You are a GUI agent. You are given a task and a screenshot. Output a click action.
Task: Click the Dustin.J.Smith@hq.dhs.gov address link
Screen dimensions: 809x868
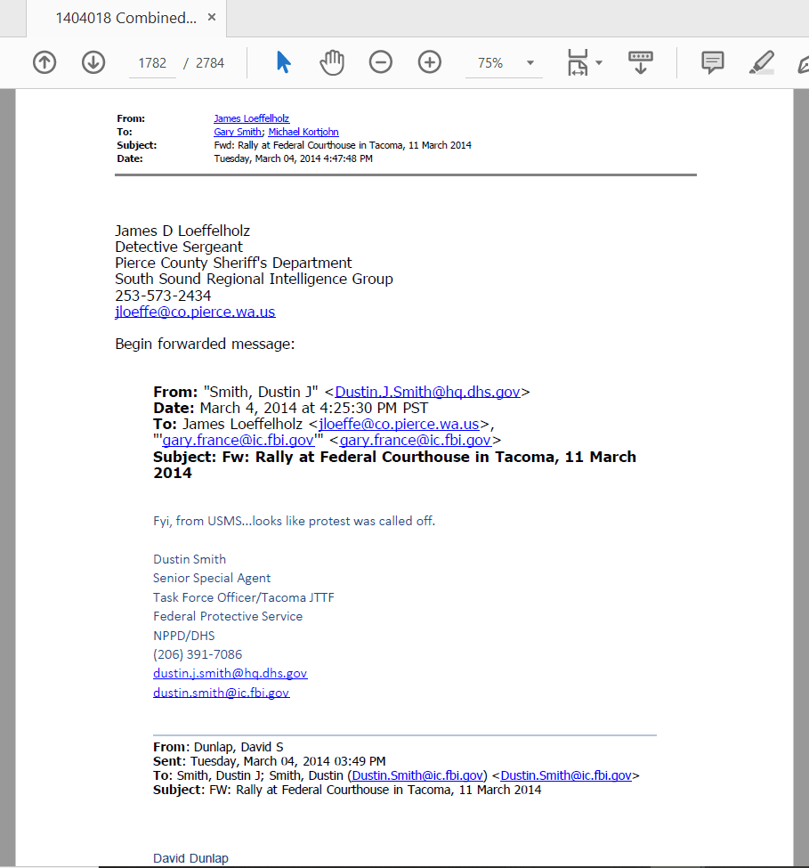tap(427, 392)
